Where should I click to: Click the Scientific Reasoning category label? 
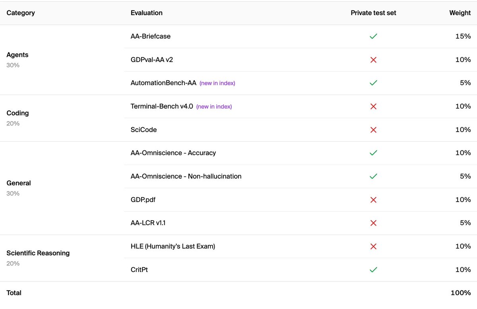(x=38, y=253)
